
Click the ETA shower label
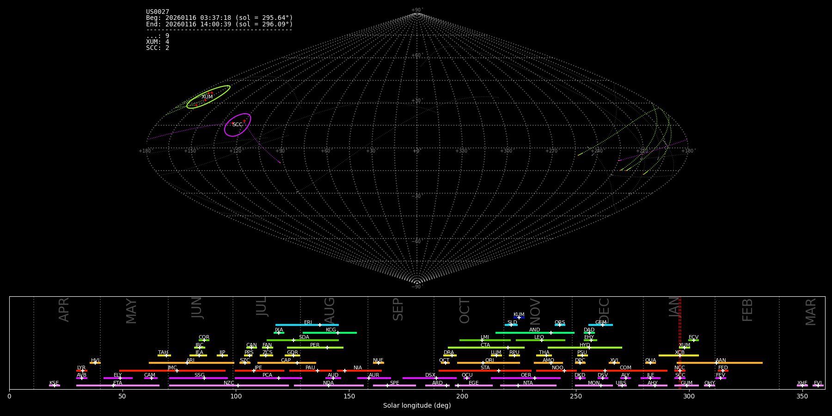tap(118, 383)
